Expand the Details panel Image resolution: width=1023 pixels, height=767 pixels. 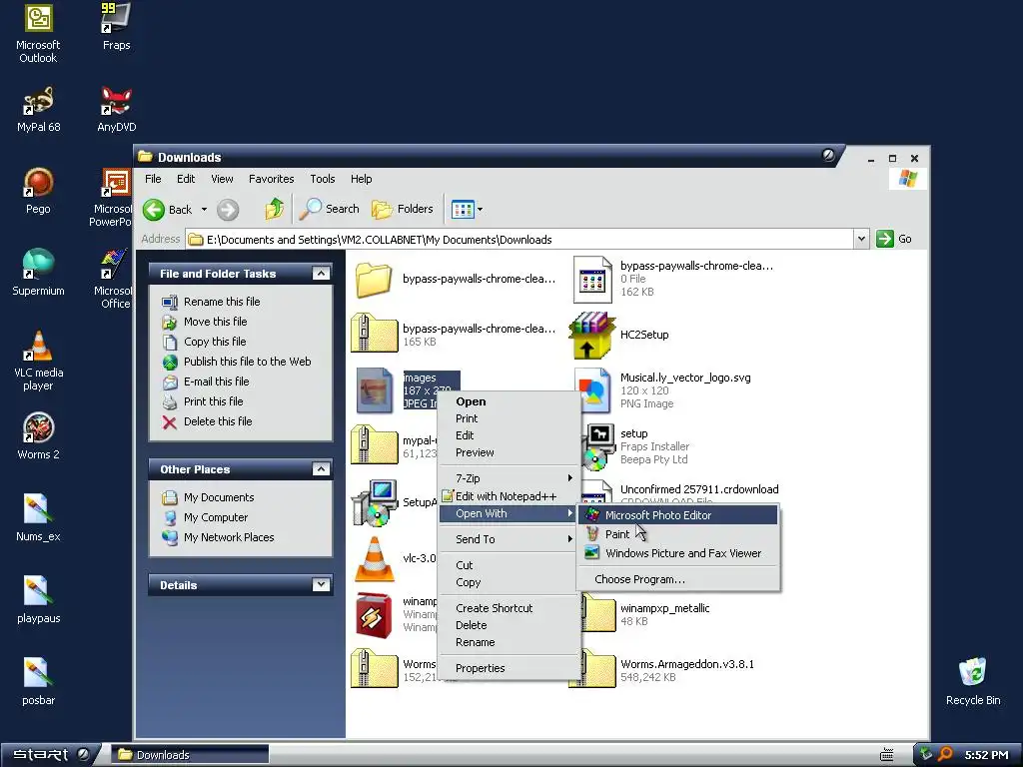click(321, 584)
